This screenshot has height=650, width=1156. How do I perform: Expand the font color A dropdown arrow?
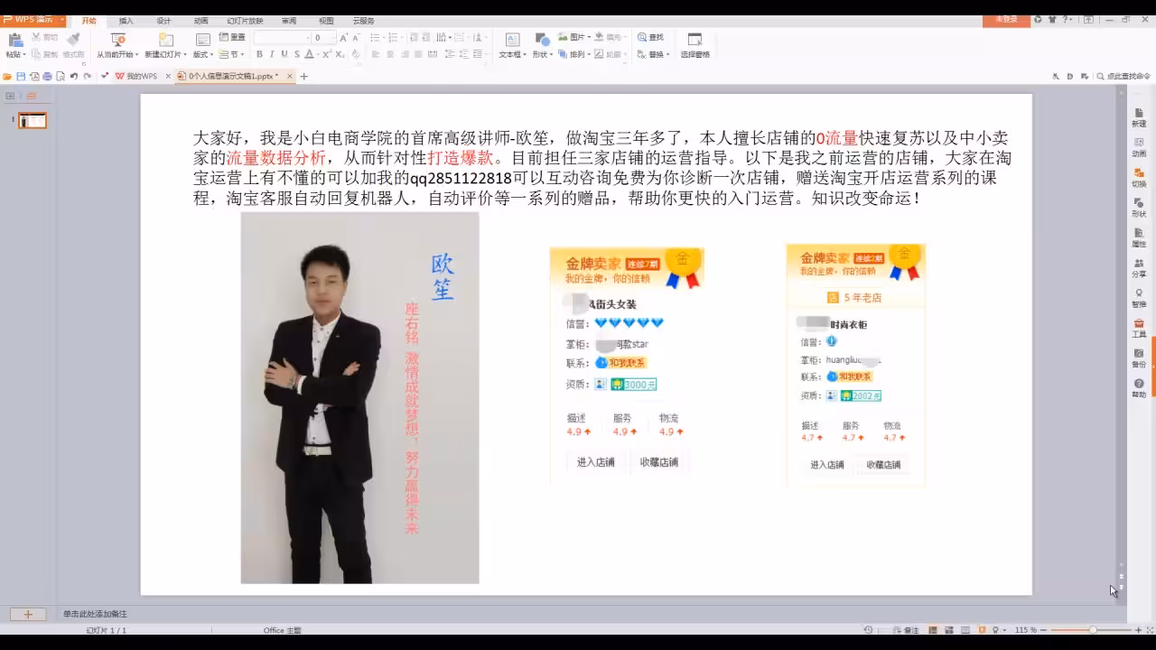coord(317,54)
